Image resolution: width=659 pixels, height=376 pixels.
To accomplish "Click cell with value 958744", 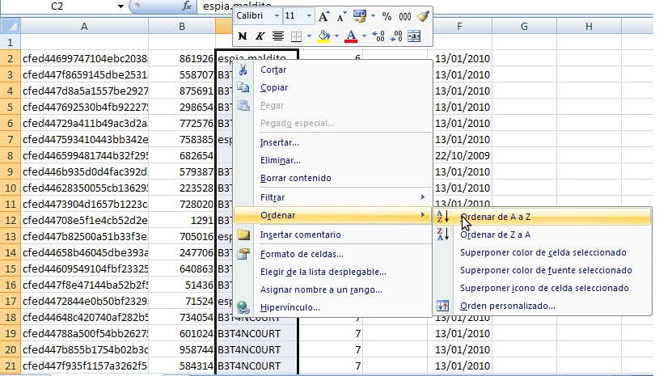I will click(x=182, y=349).
